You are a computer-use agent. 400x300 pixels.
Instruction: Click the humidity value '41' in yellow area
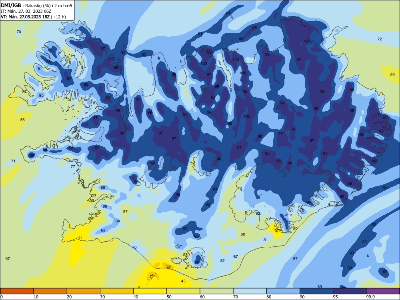click(x=80, y=238)
